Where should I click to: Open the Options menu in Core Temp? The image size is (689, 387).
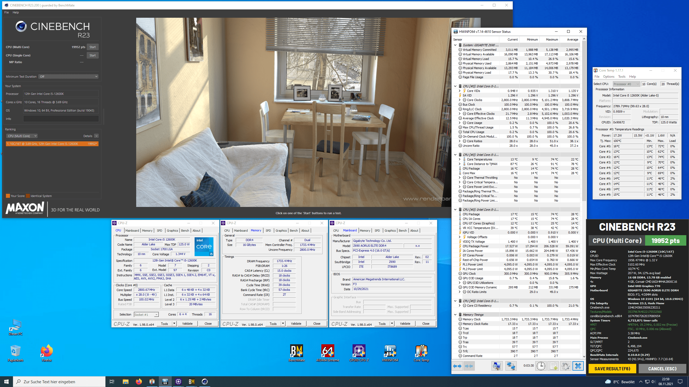609,77
